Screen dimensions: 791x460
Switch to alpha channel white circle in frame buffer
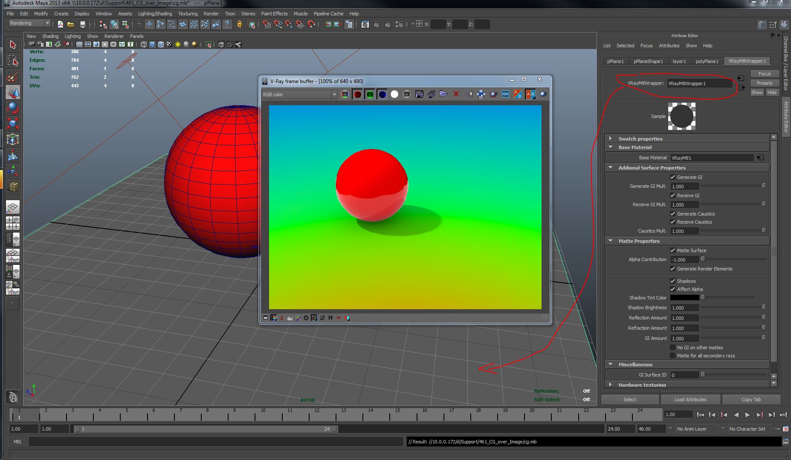point(394,94)
